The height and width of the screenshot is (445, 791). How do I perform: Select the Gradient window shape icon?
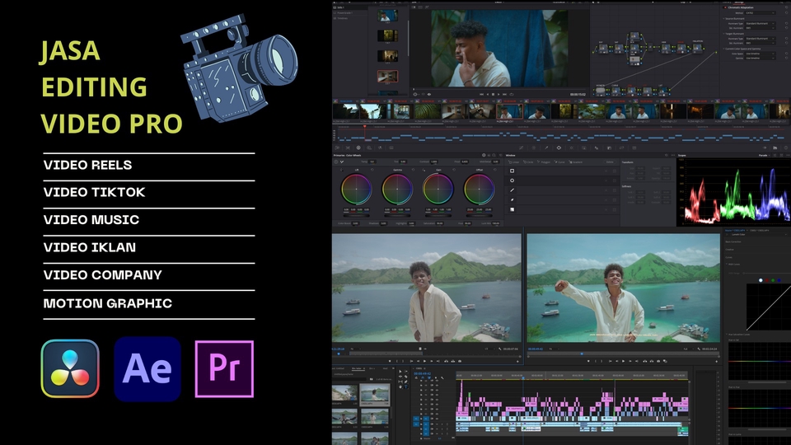[x=513, y=209]
